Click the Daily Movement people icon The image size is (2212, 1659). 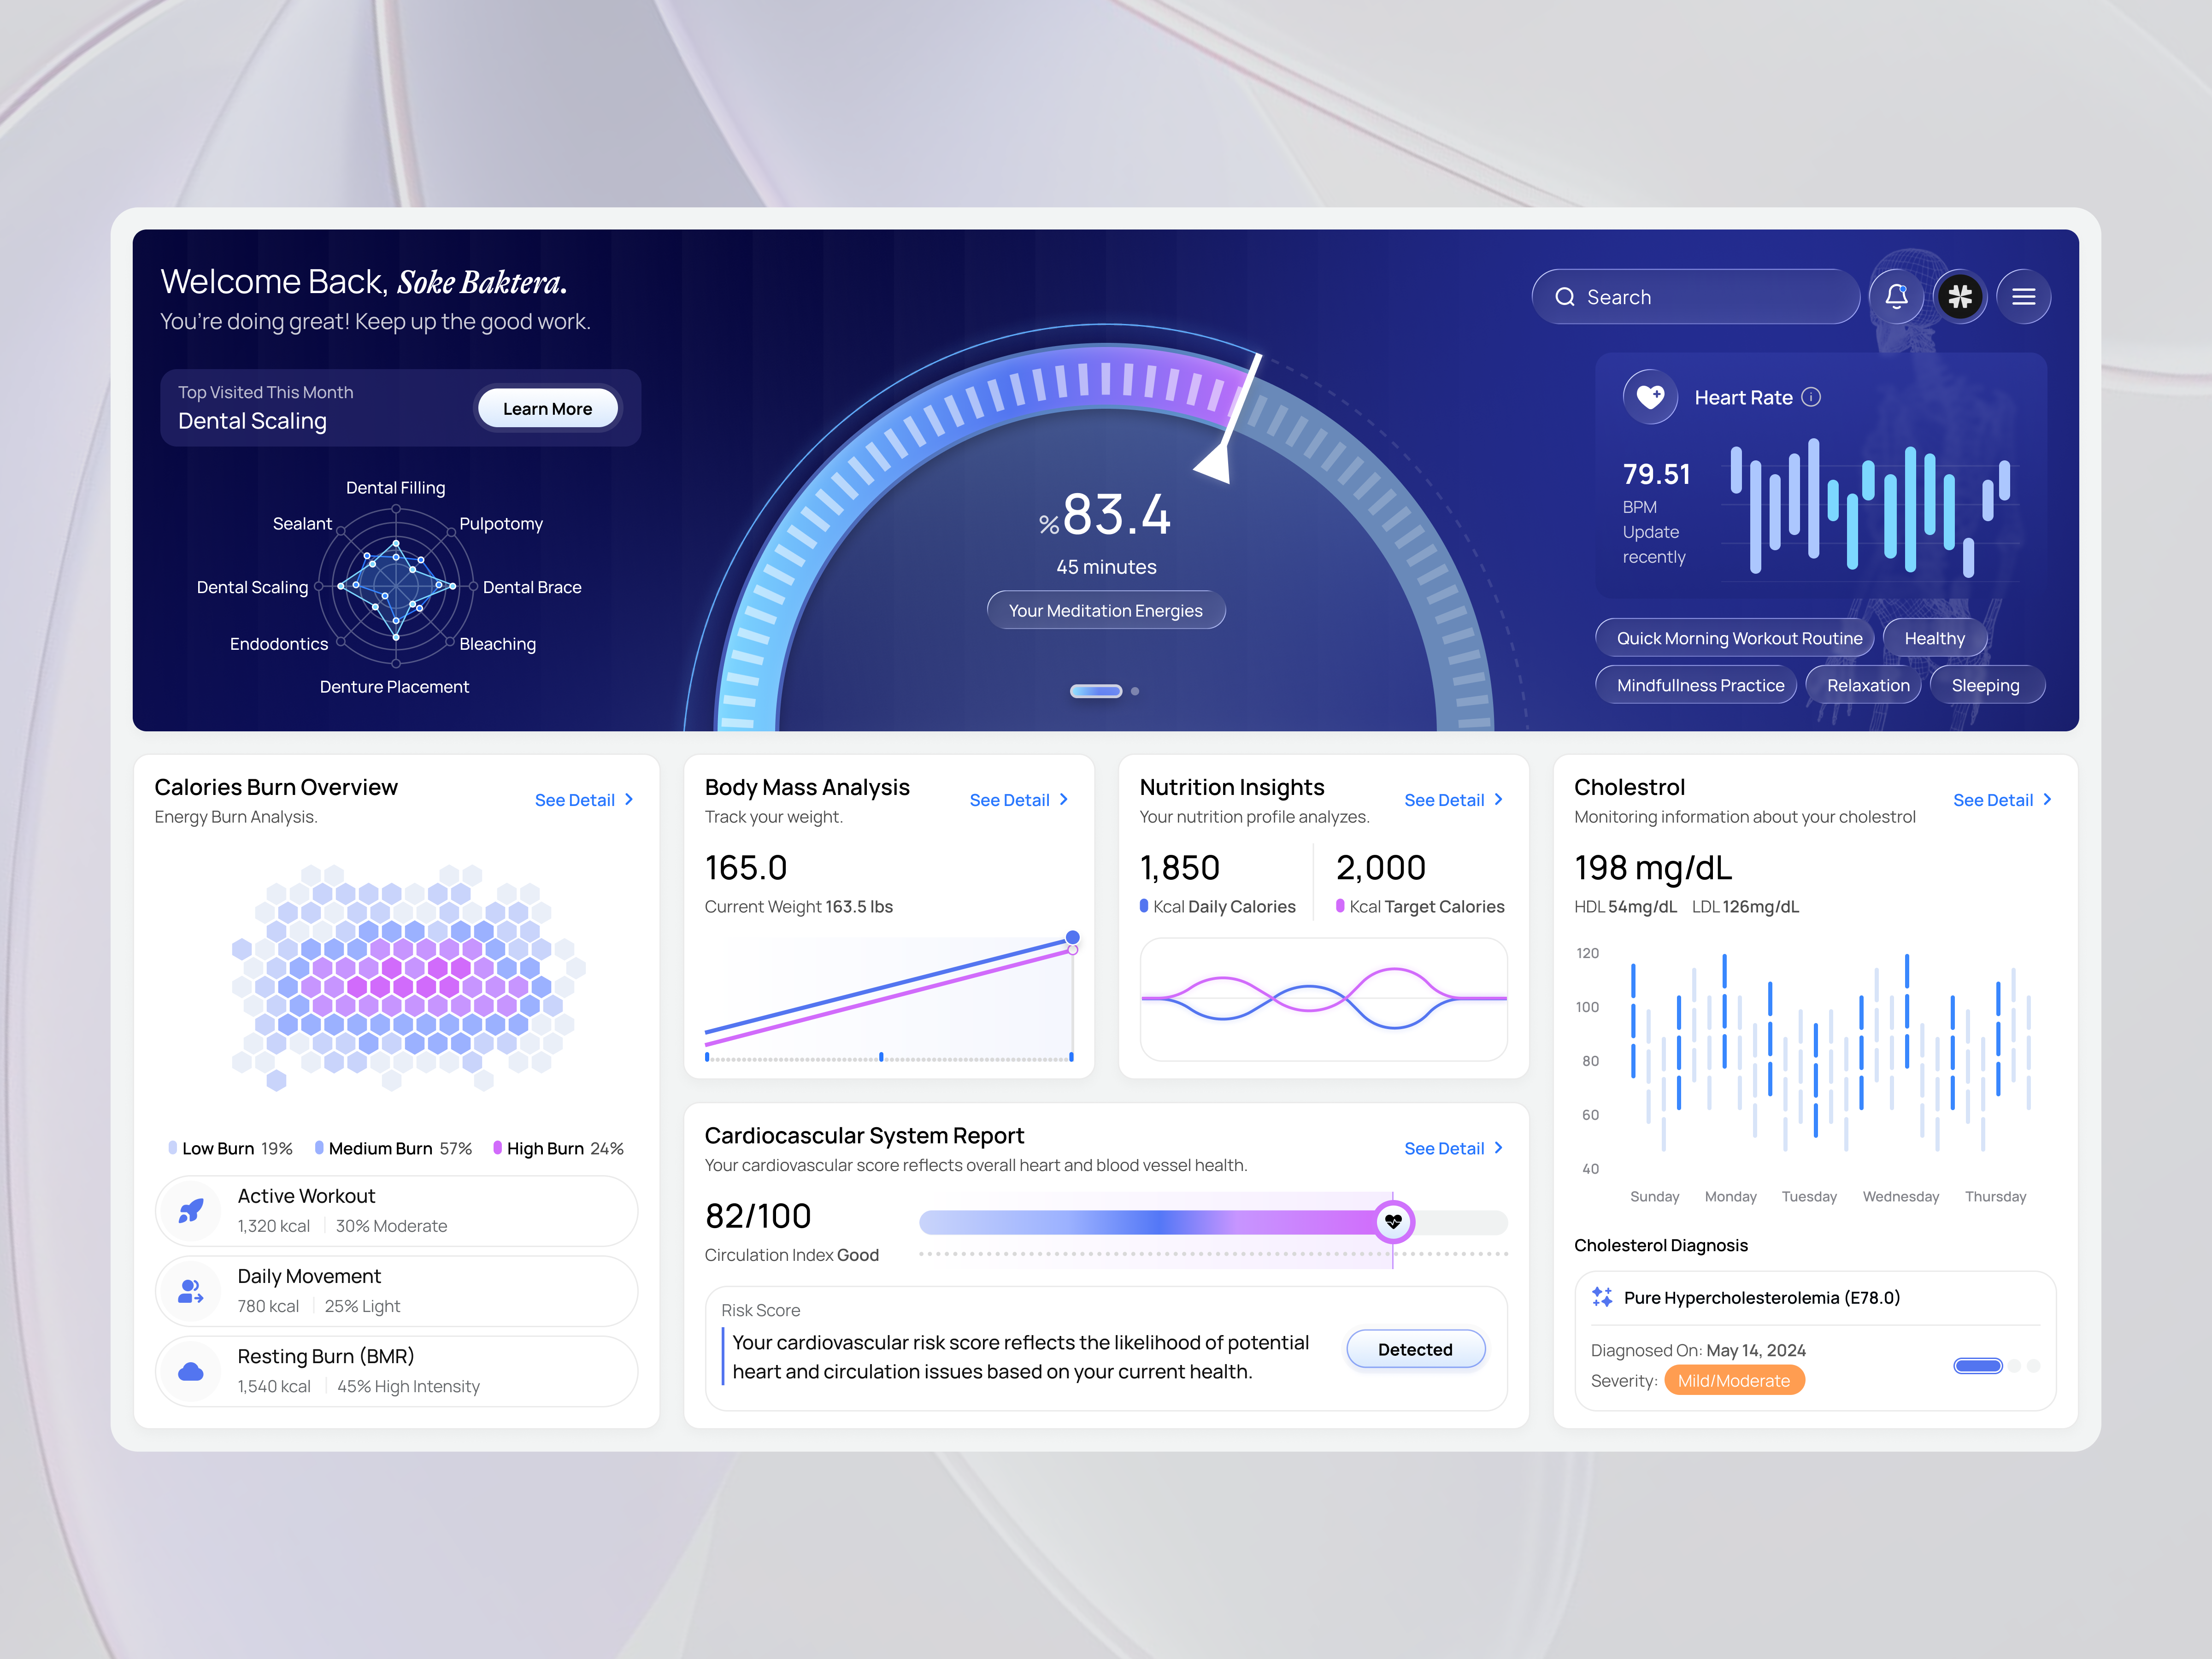click(190, 1291)
